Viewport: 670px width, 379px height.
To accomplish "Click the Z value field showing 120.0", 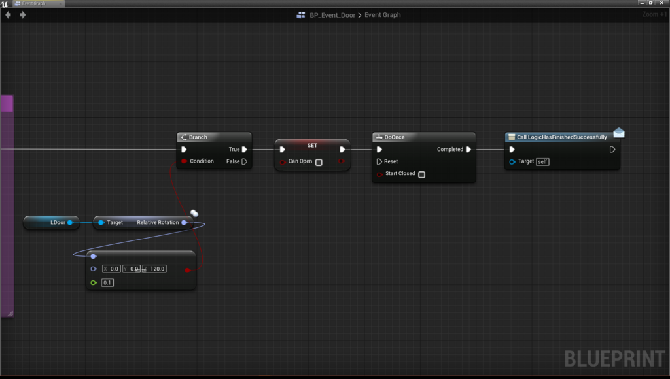I will click(154, 269).
